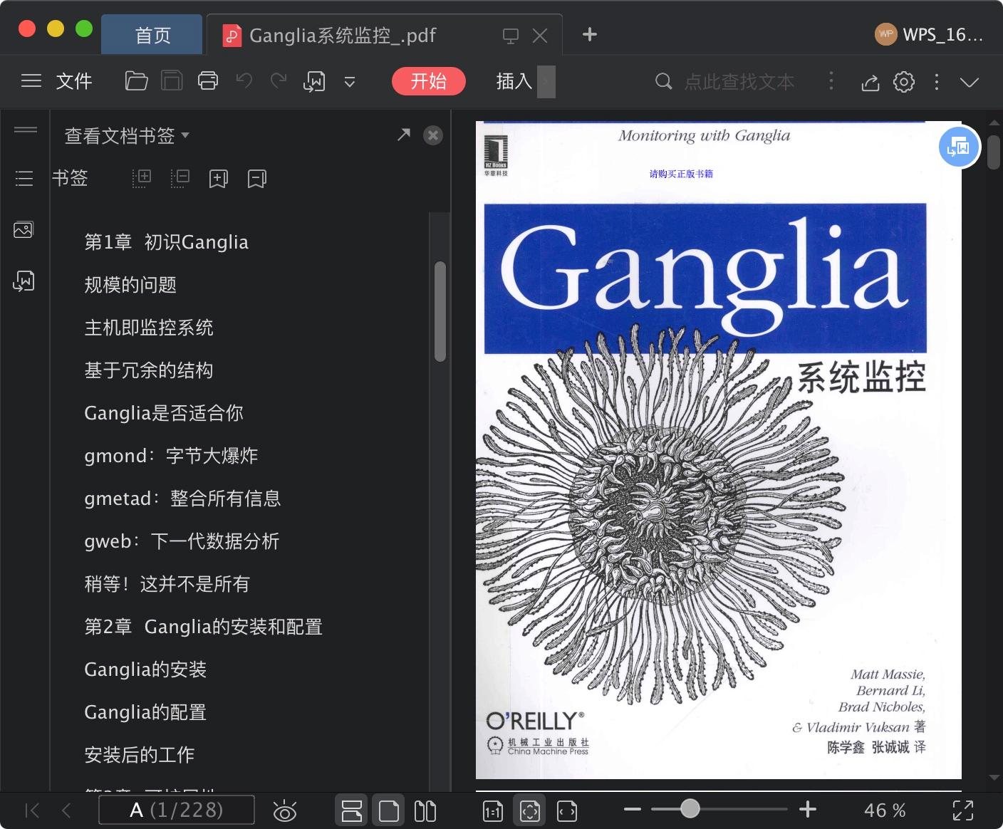
Task: Open the settings gear icon
Action: pos(904,82)
